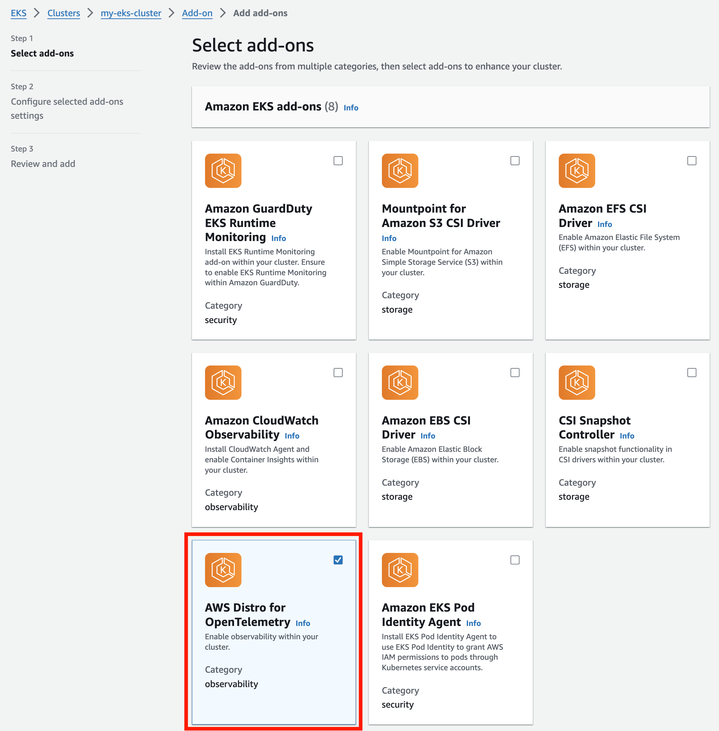719x731 pixels.
Task: Open Info link beside Amazon EKS add-ons heading
Action: point(351,108)
